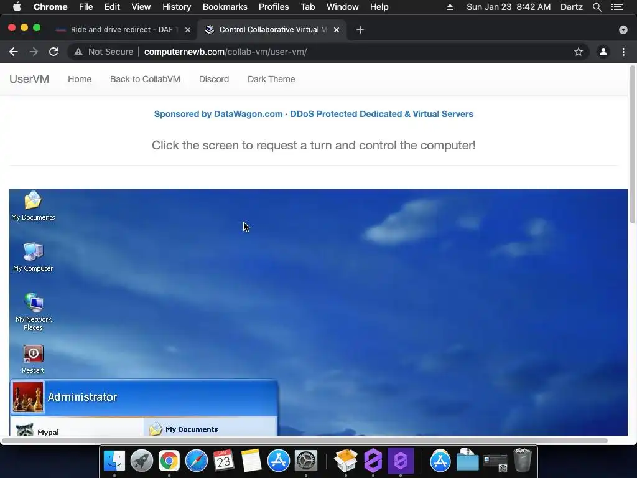This screenshot has width=637, height=478.
Task: Open the Profiles menu
Action: point(274,7)
